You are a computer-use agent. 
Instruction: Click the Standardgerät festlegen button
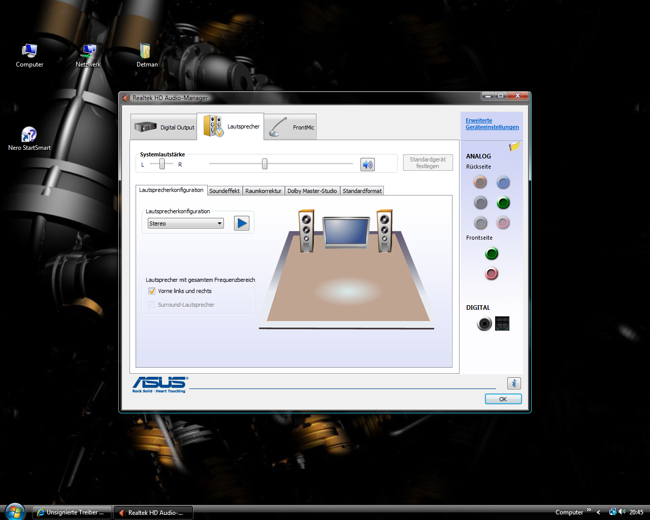click(428, 162)
